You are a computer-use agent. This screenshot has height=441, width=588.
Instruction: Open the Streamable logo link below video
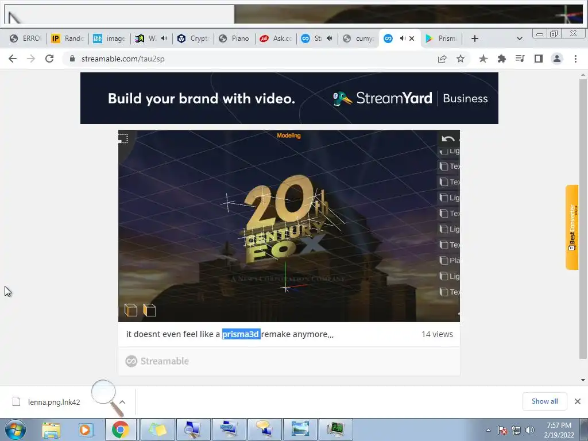click(157, 361)
